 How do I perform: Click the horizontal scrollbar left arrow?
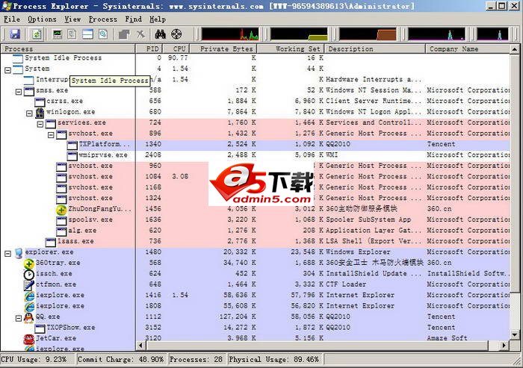tap(141, 346)
